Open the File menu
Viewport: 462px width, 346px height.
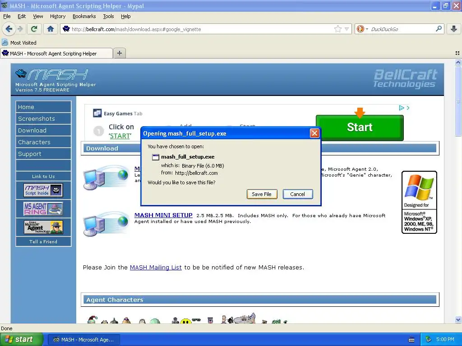pyautogui.click(x=7, y=16)
